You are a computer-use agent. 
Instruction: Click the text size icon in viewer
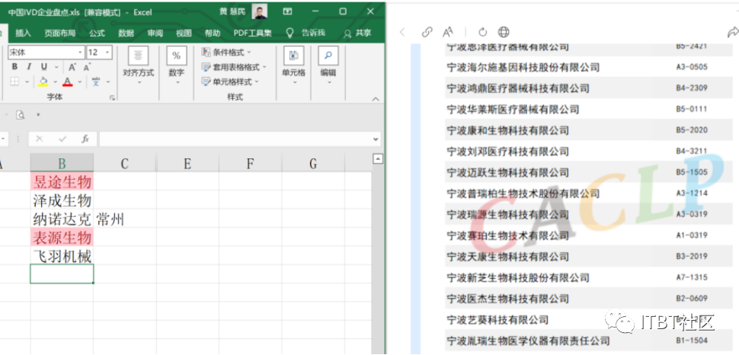point(448,32)
